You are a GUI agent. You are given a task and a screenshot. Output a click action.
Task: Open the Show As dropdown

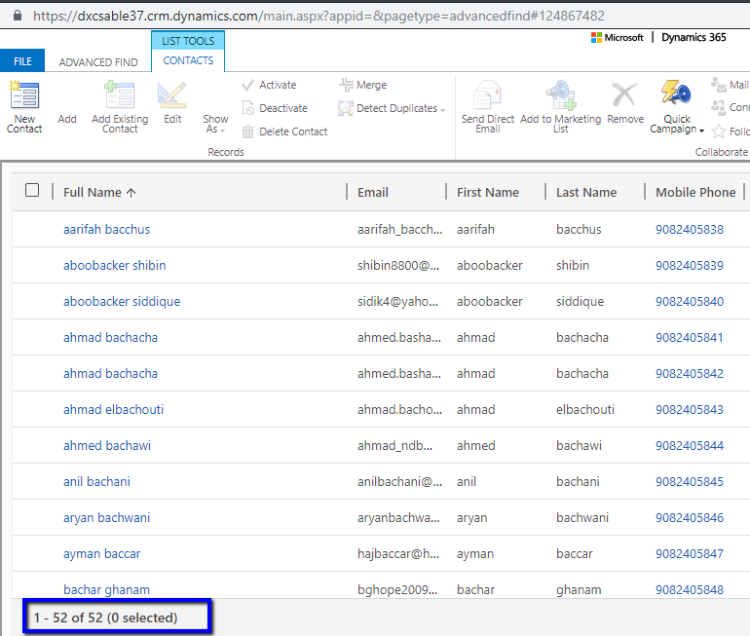click(x=215, y=124)
